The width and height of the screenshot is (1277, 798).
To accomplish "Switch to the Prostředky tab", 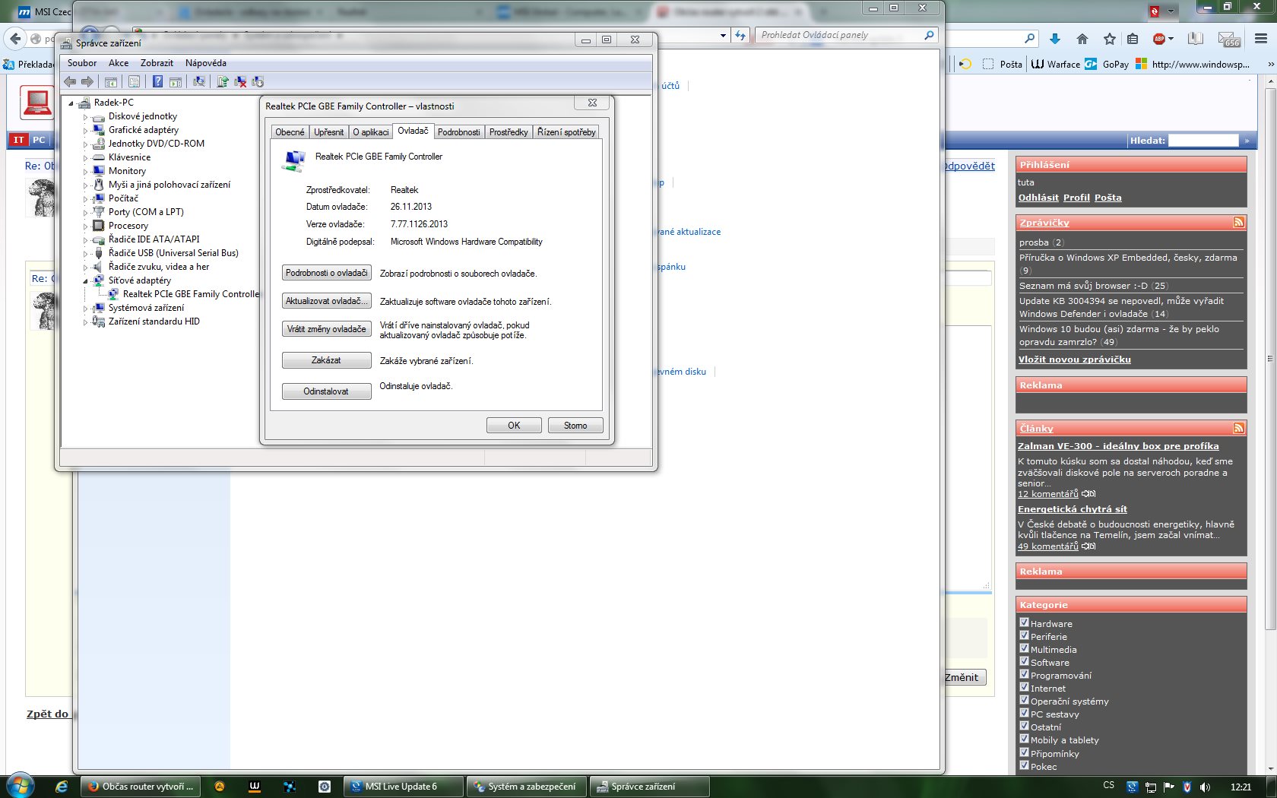I will click(x=509, y=132).
